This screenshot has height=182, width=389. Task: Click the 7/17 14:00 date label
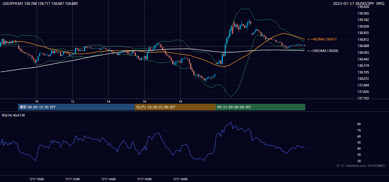pos(108,179)
